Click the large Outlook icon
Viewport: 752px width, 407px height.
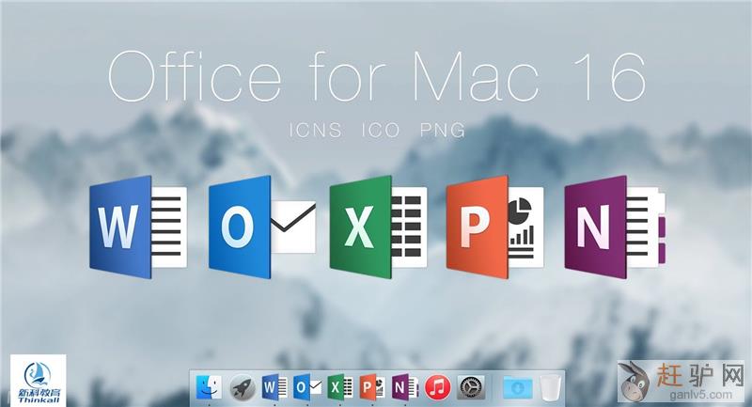[260, 226]
